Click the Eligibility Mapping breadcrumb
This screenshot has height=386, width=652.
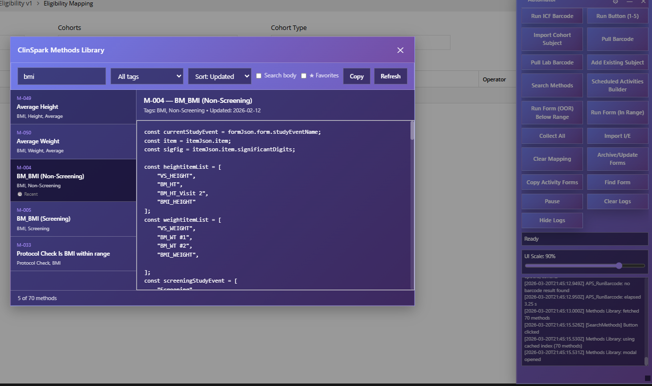pos(68,3)
